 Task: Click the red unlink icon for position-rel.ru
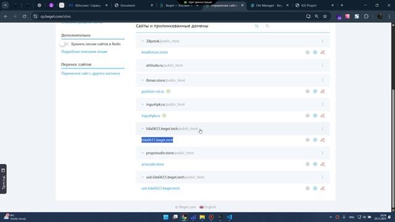pos(323,91)
